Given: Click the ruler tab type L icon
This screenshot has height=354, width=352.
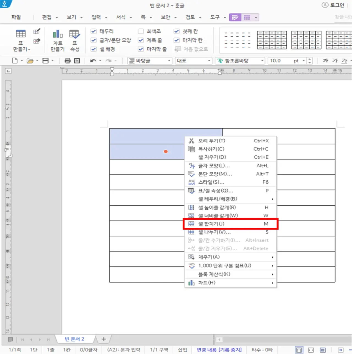Looking at the screenshot, I should [8, 71].
